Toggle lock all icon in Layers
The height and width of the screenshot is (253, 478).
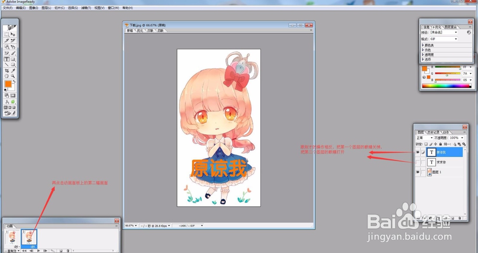click(x=440, y=144)
